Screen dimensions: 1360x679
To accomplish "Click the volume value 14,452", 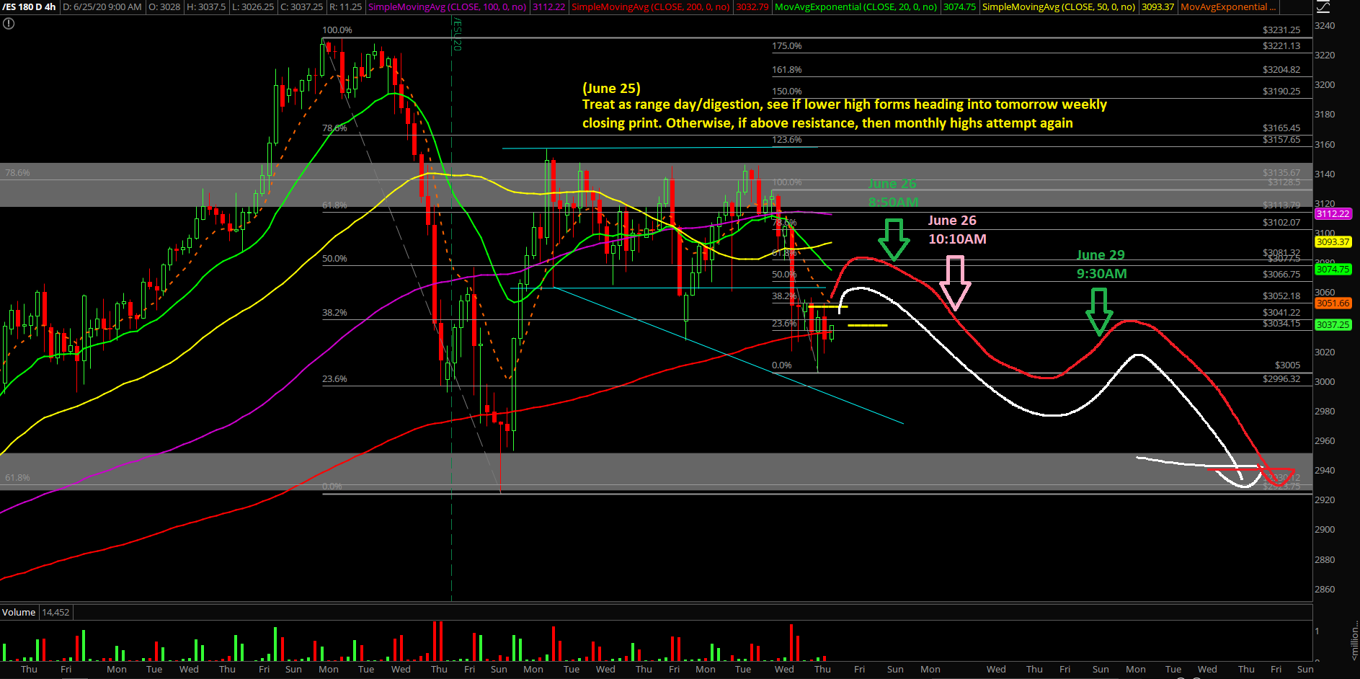I will (x=55, y=612).
